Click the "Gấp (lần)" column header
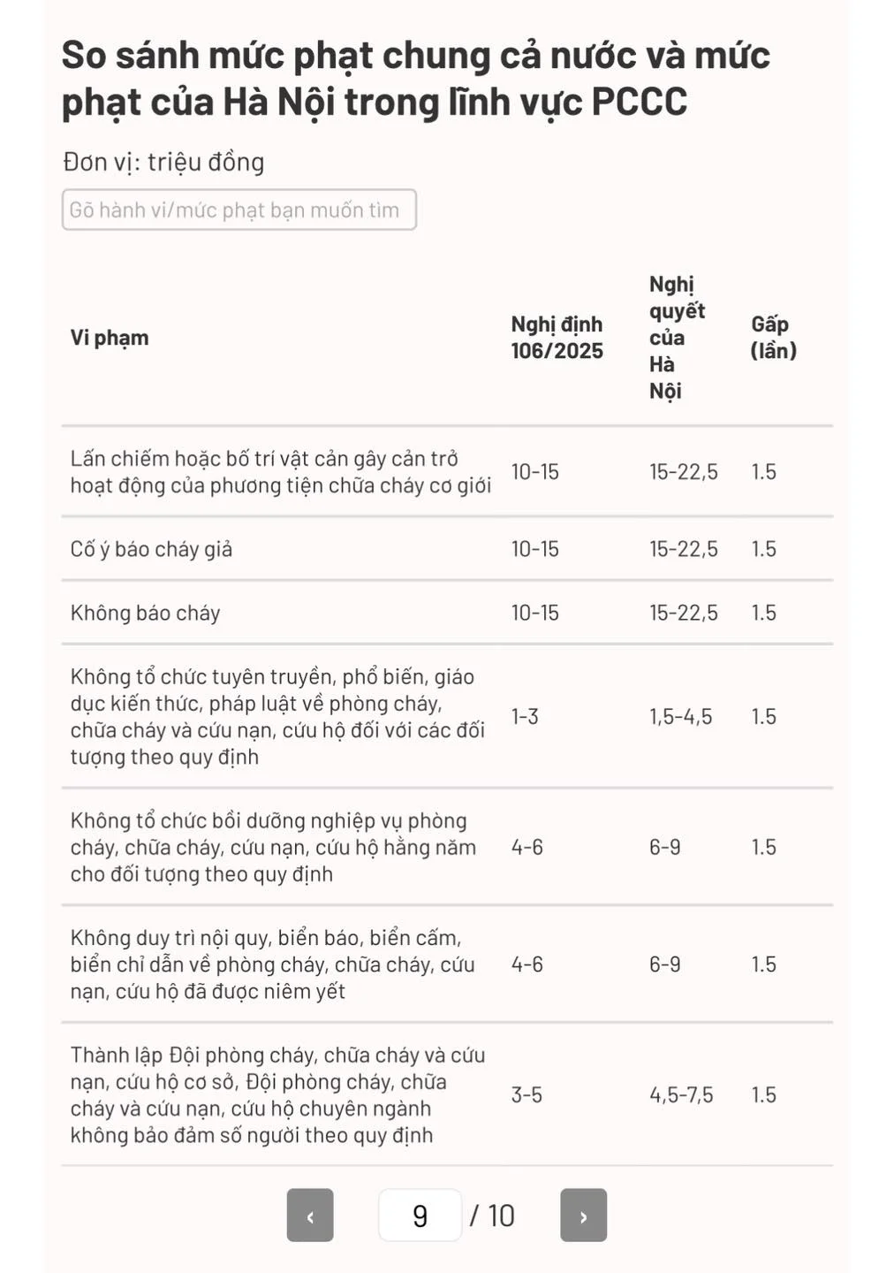The image size is (894, 1273). click(x=773, y=338)
